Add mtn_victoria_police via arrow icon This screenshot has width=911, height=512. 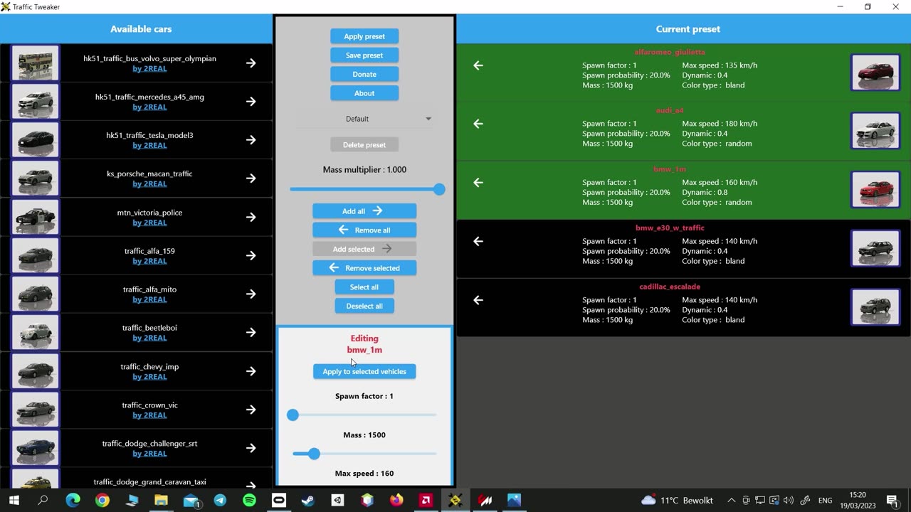pos(251,217)
